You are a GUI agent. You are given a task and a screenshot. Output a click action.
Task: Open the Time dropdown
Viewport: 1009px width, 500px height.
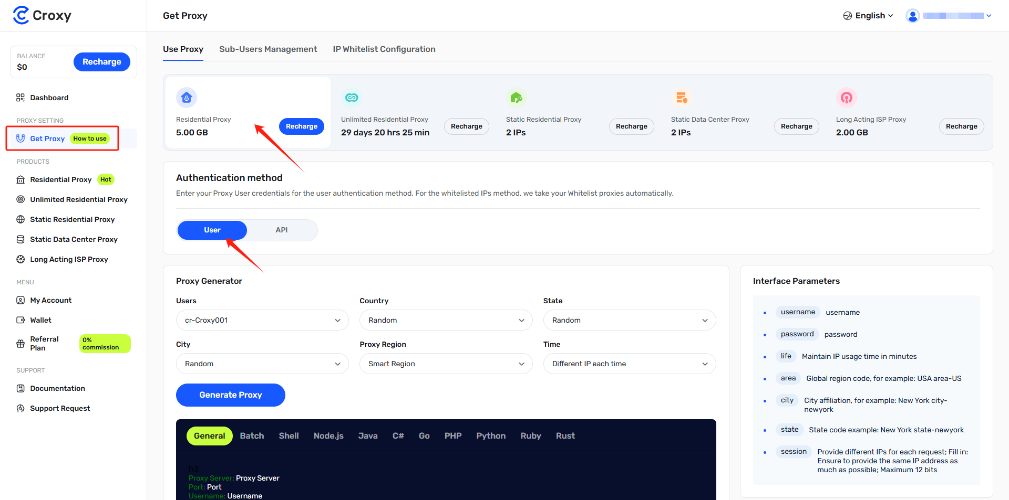pyautogui.click(x=630, y=364)
